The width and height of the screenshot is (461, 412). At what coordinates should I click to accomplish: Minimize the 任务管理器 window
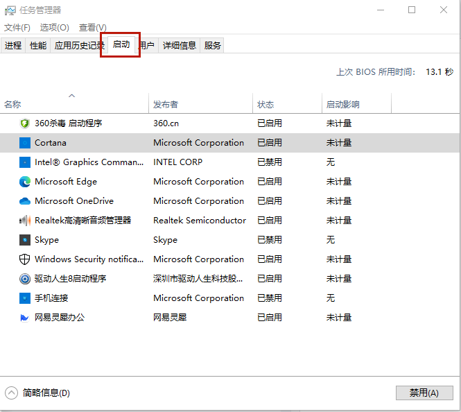[381, 10]
